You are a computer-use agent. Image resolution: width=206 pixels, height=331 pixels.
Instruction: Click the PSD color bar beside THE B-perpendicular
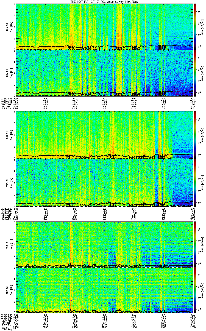coord(195,244)
